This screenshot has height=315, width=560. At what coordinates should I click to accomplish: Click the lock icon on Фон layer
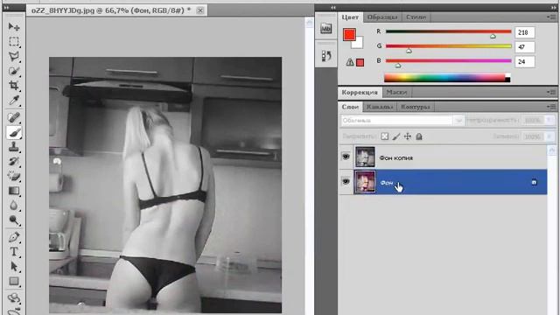(534, 182)
